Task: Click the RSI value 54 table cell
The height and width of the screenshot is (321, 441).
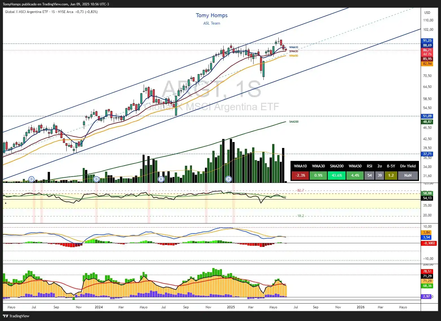Action: pos(369,175)
